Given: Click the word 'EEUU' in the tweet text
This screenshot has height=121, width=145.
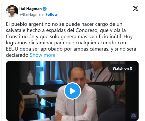Looking at the screenshot, I should (12, 49).
